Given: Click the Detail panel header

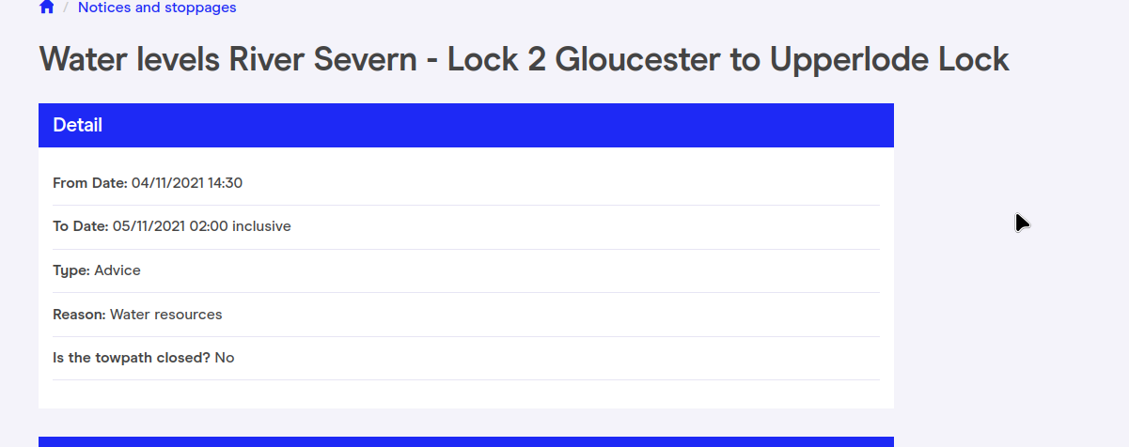Looking at the screenshot, I should (x=465, y=125).
